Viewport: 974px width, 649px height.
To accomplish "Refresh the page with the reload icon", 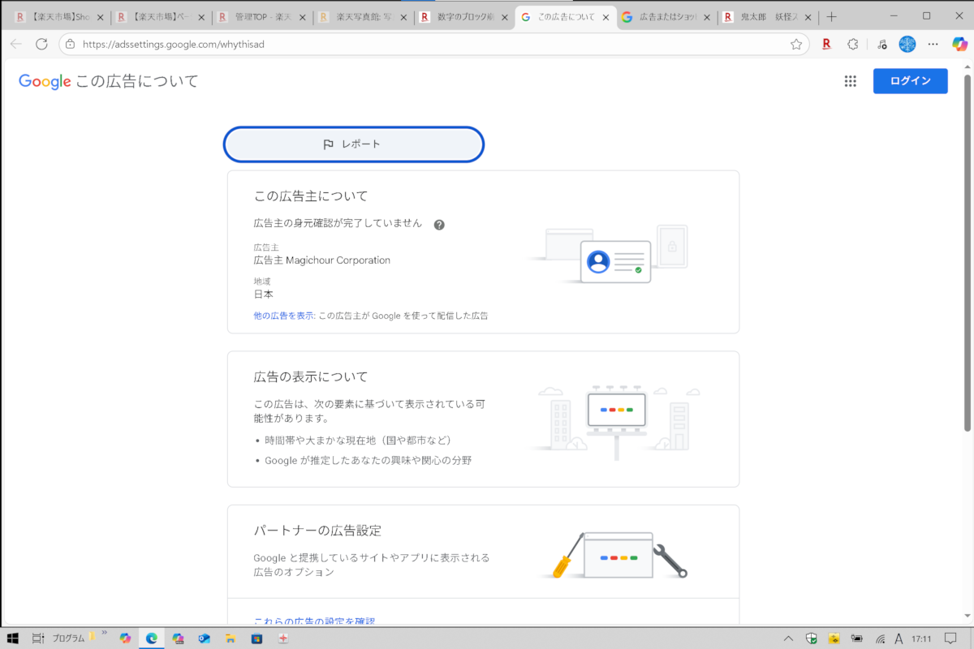I will (x=41, y=45).
